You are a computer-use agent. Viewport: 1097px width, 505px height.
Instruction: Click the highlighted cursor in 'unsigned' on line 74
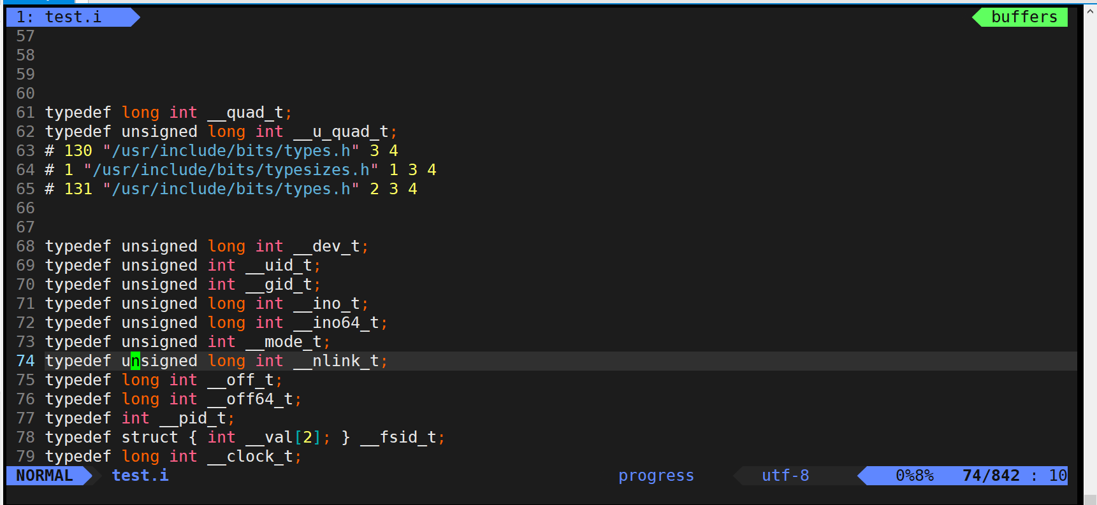[x=135, y=361]
